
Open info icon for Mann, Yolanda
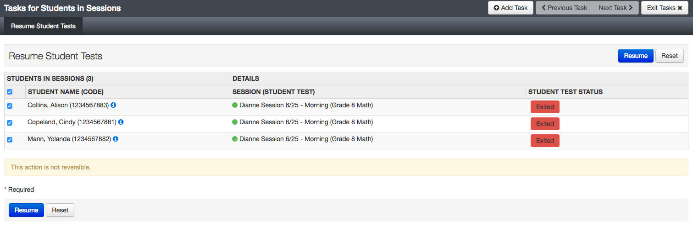pyautogui.click(x=116, y=139)
